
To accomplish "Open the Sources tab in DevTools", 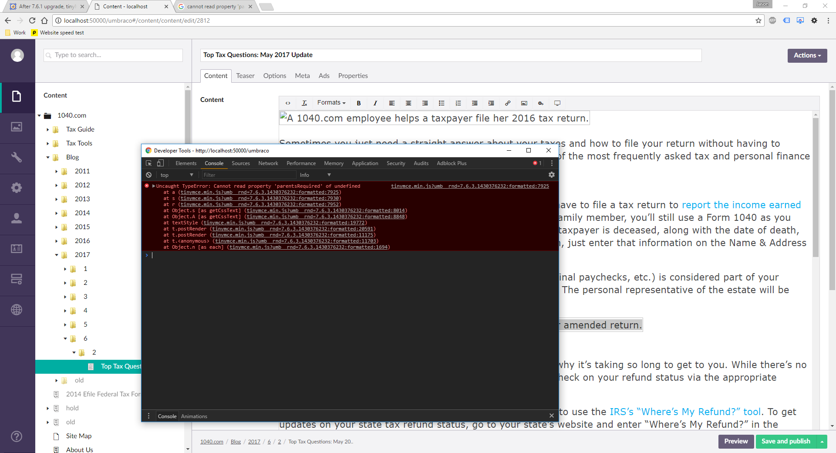I will (241, 163).
